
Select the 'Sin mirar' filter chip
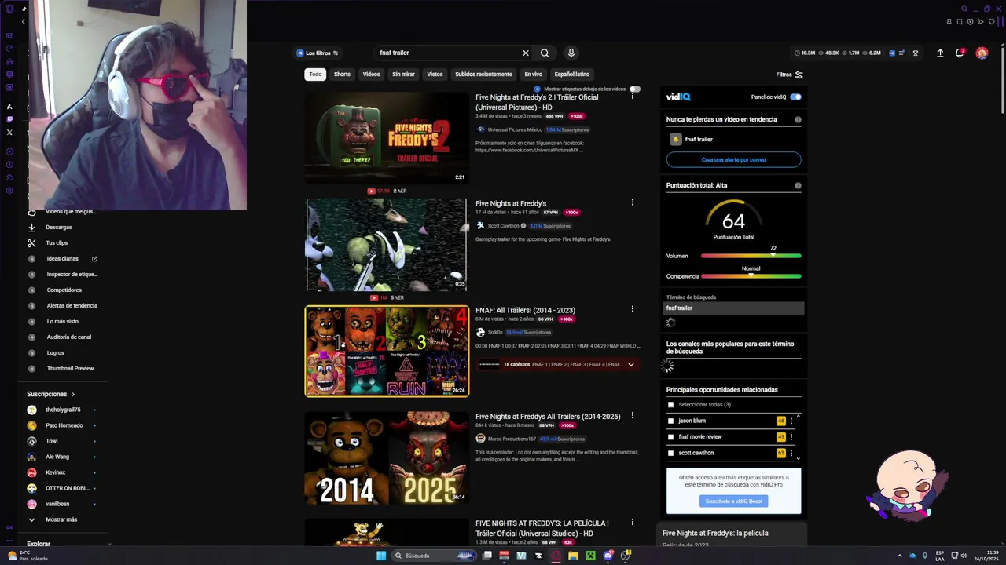click(x=403, y=75)
